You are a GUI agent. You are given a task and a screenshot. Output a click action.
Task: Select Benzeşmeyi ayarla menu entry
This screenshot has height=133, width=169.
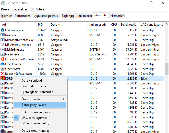pyautogui.click(x=40, y=105)
